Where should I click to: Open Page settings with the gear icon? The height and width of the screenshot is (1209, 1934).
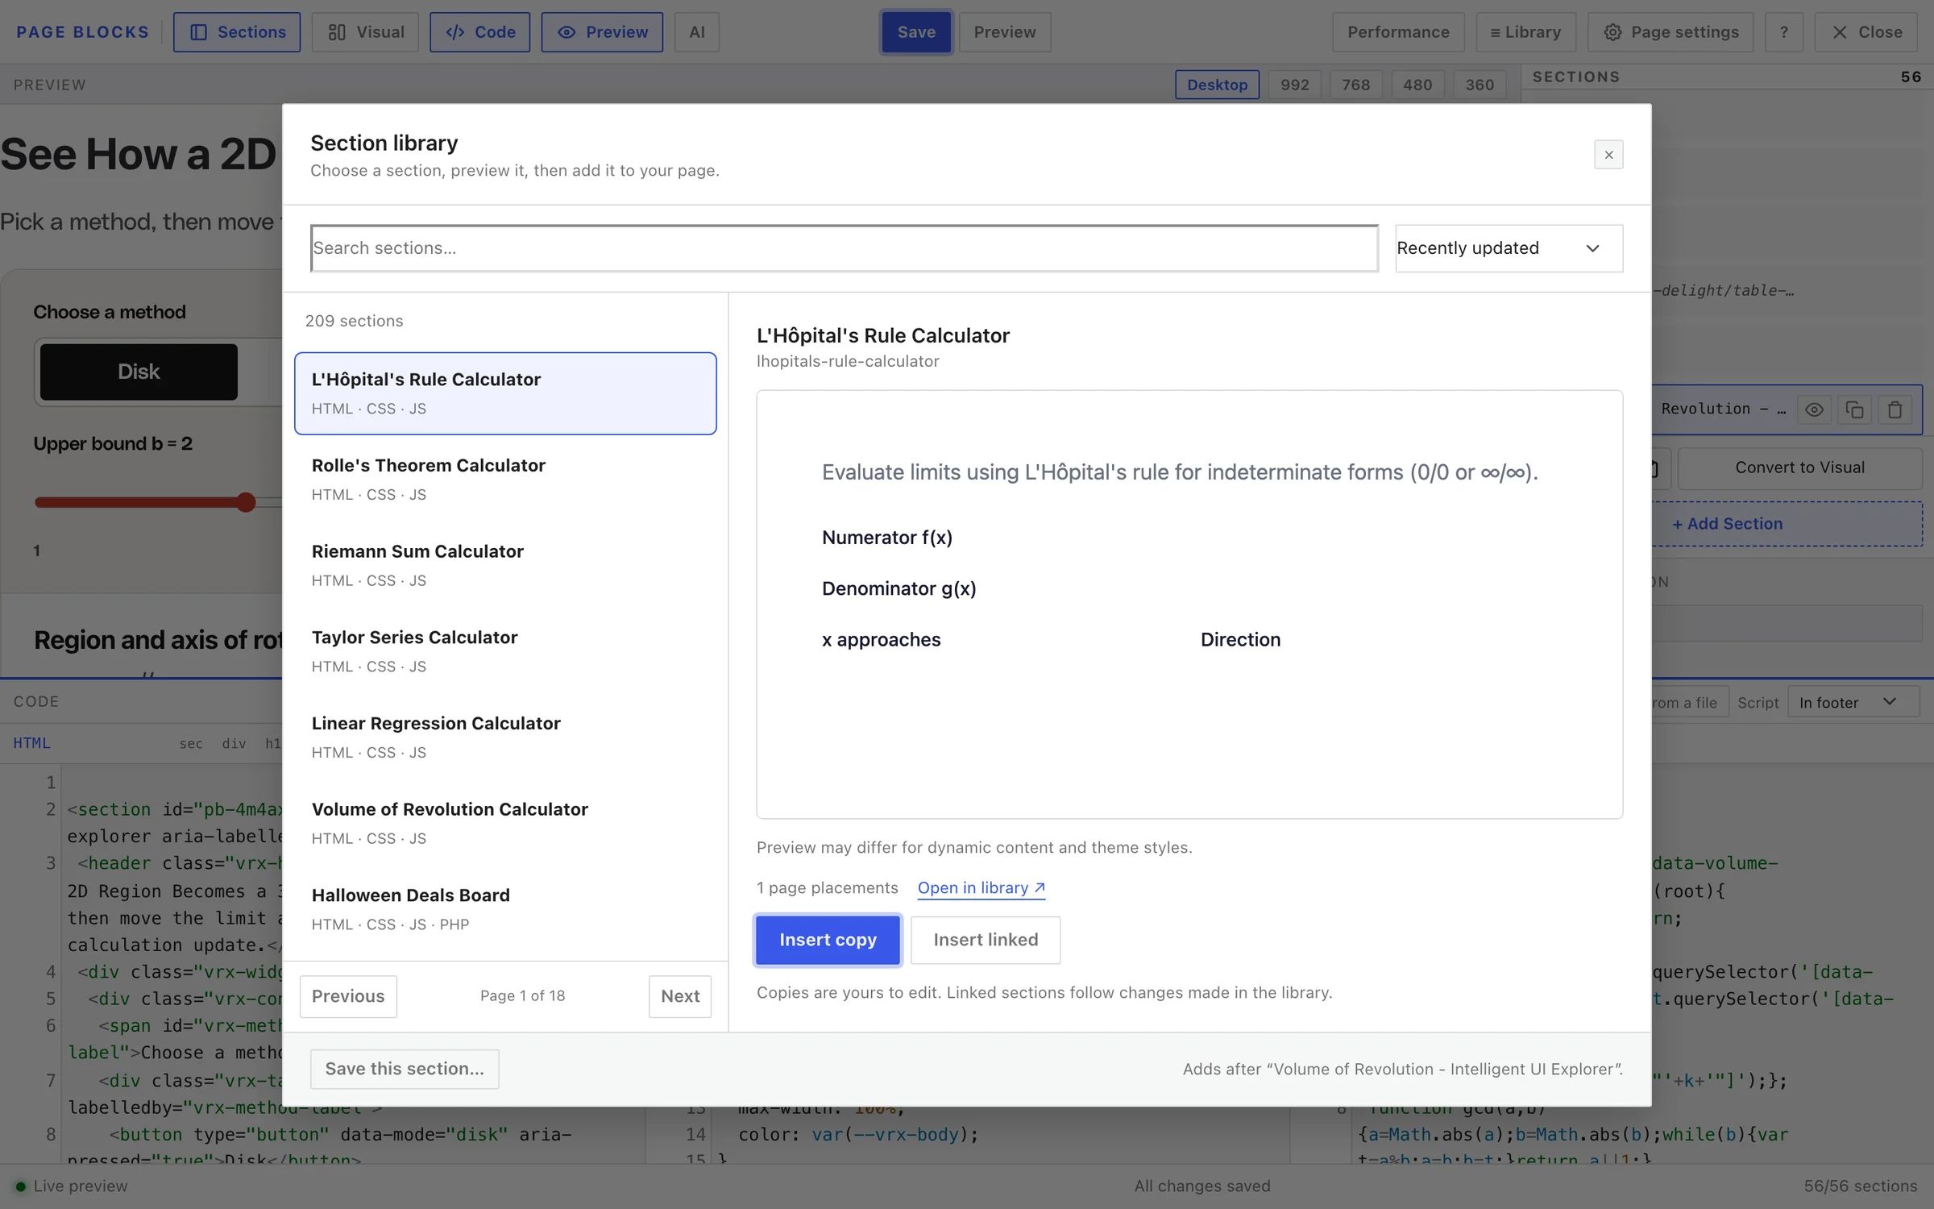click(1670, 32)
